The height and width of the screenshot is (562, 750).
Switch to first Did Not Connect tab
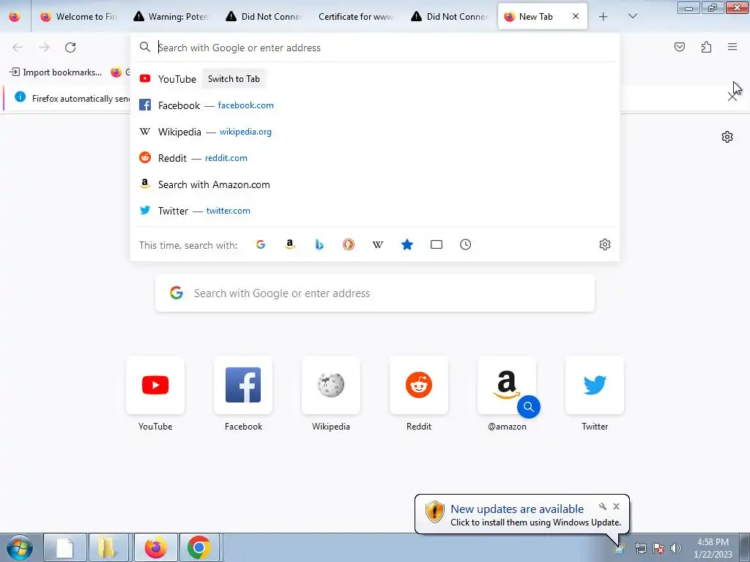point(264,17)
